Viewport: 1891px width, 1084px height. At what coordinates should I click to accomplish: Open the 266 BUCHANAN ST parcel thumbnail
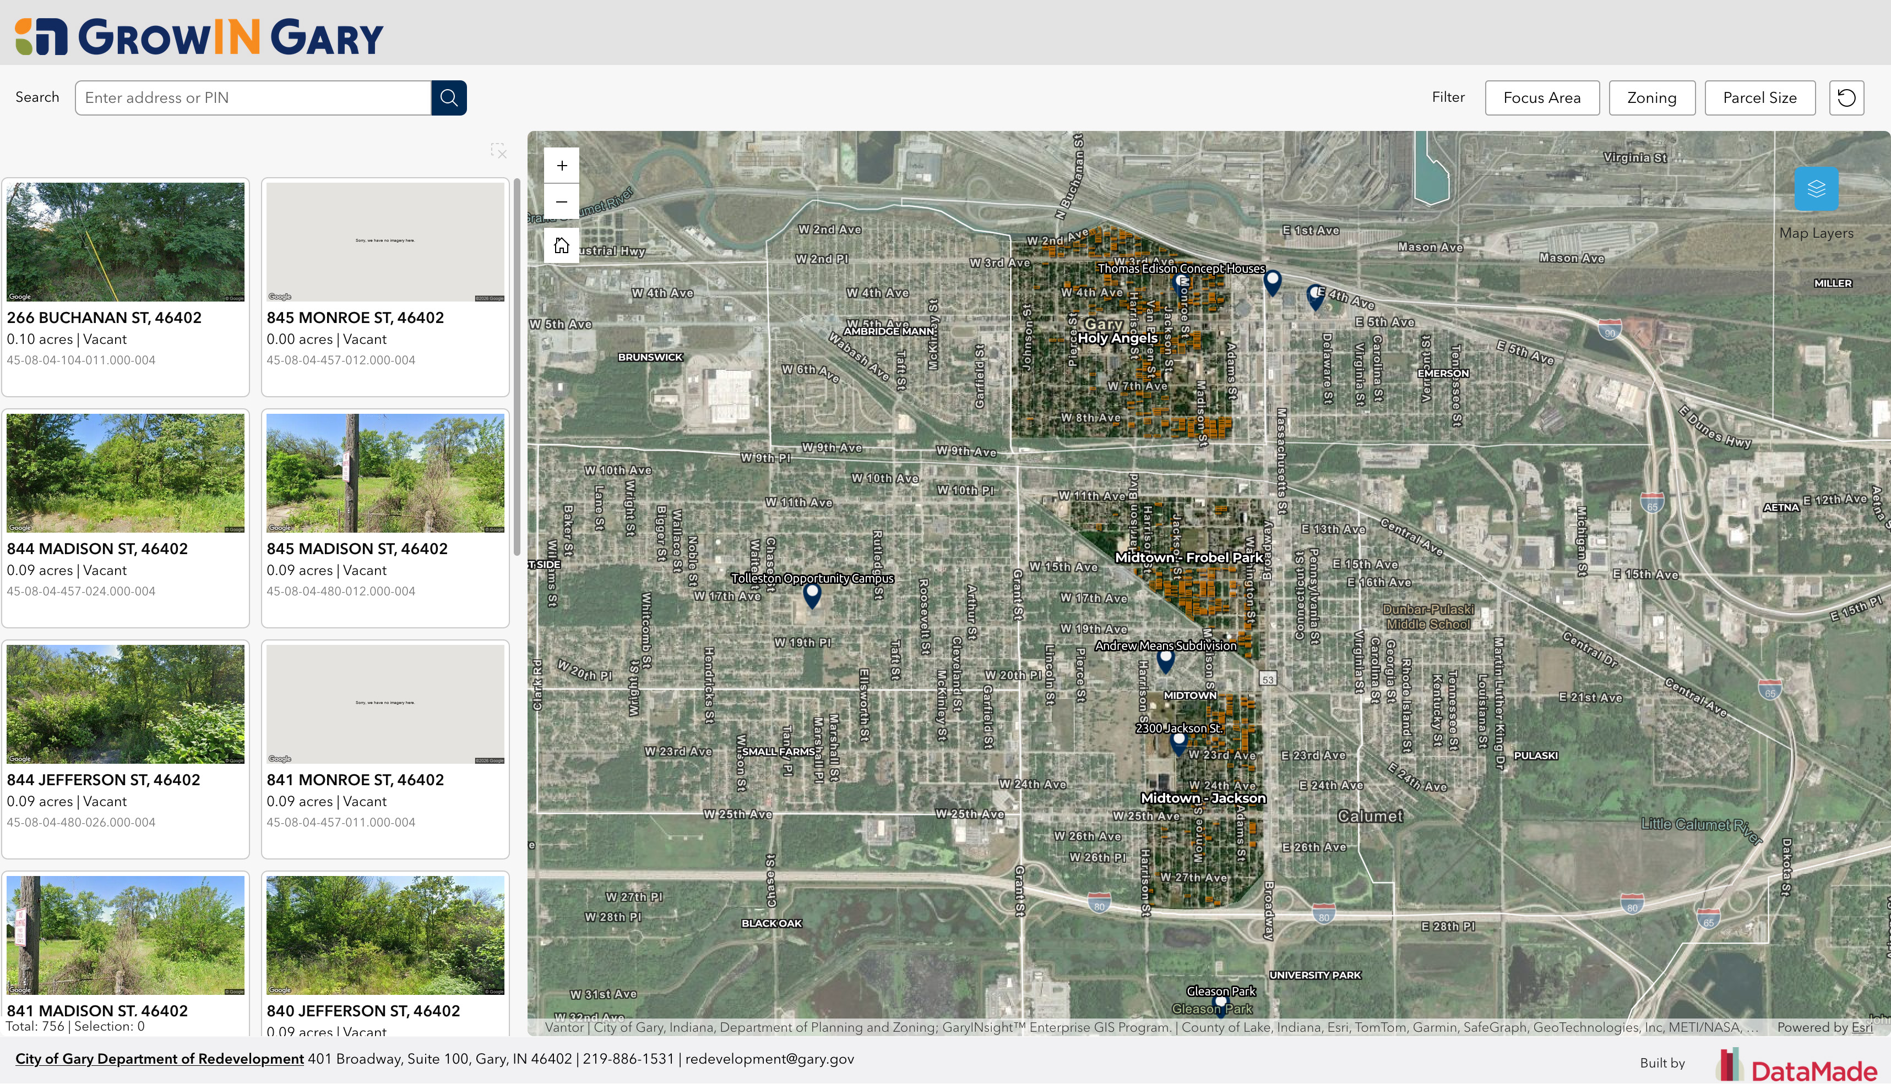125,242
